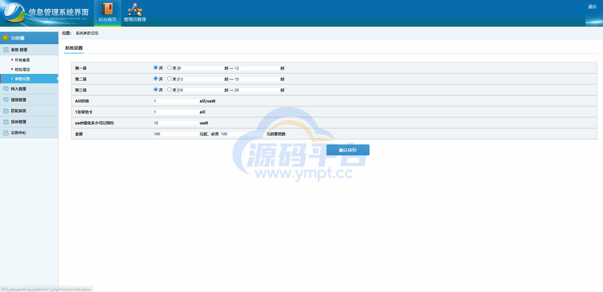The width and height of the screenshot is (603, 292).
Task: Click the Aiil价格 row label
Action: (x=82, y=101)
